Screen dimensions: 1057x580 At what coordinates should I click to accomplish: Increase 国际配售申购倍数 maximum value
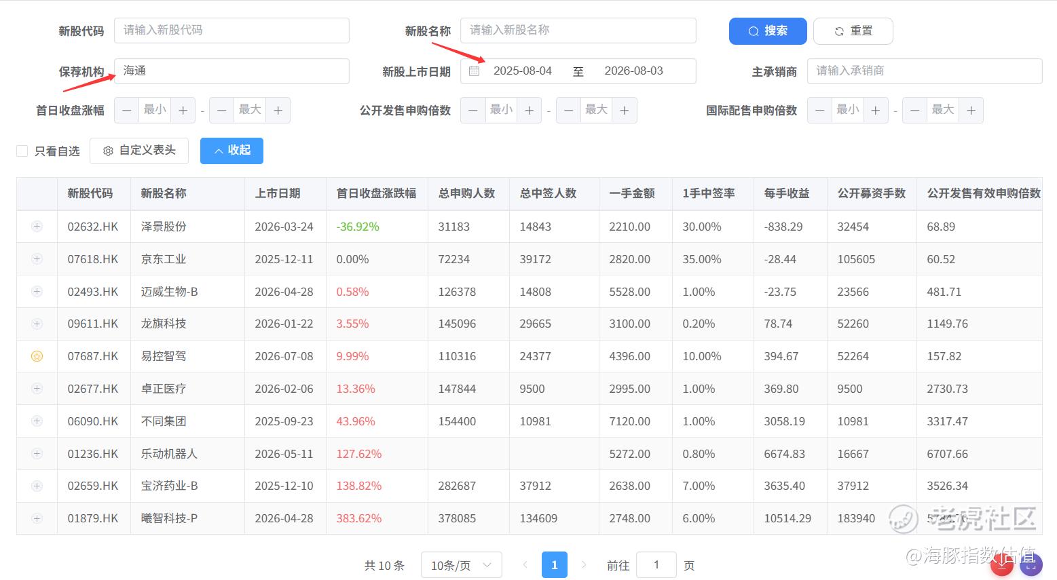971,111
